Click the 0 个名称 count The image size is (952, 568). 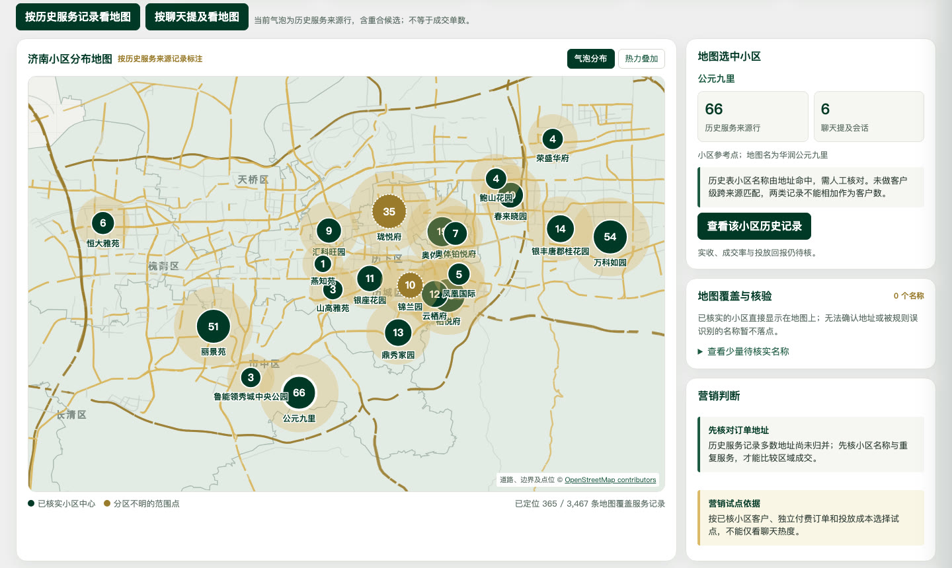[909, 296]
